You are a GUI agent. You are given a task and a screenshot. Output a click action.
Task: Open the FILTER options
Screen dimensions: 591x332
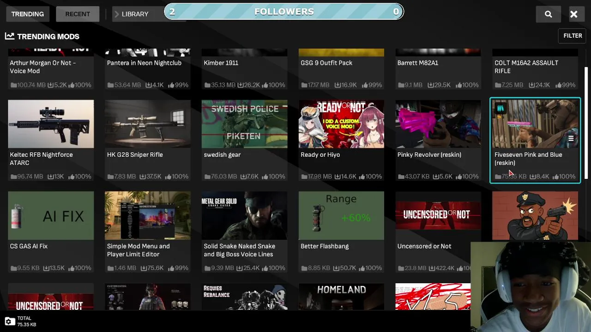pyautogui.click(x=573, y=36)
